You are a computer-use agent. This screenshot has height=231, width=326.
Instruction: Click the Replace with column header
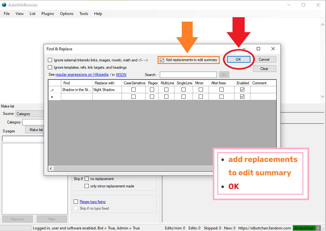(107, 83)
